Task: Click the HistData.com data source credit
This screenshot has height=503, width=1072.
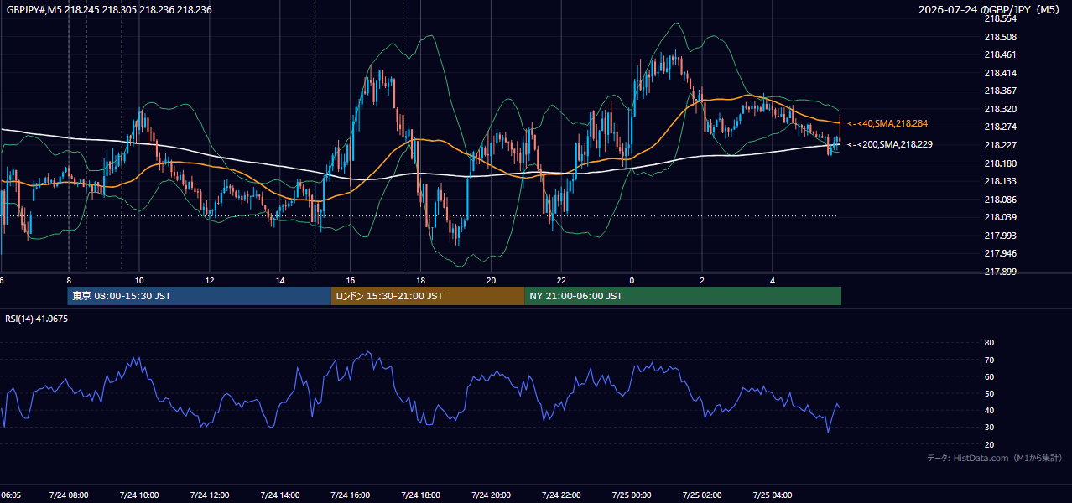Action: click(x=994, y=458)
